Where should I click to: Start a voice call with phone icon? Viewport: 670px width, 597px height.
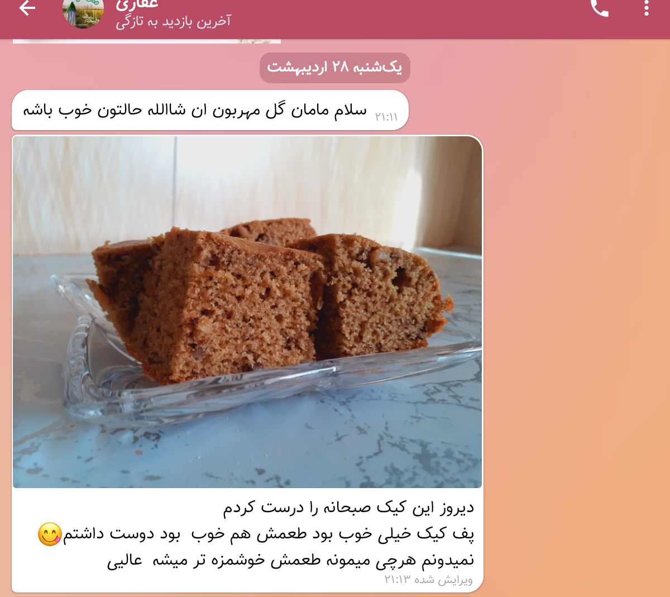[x=600, y=8]
